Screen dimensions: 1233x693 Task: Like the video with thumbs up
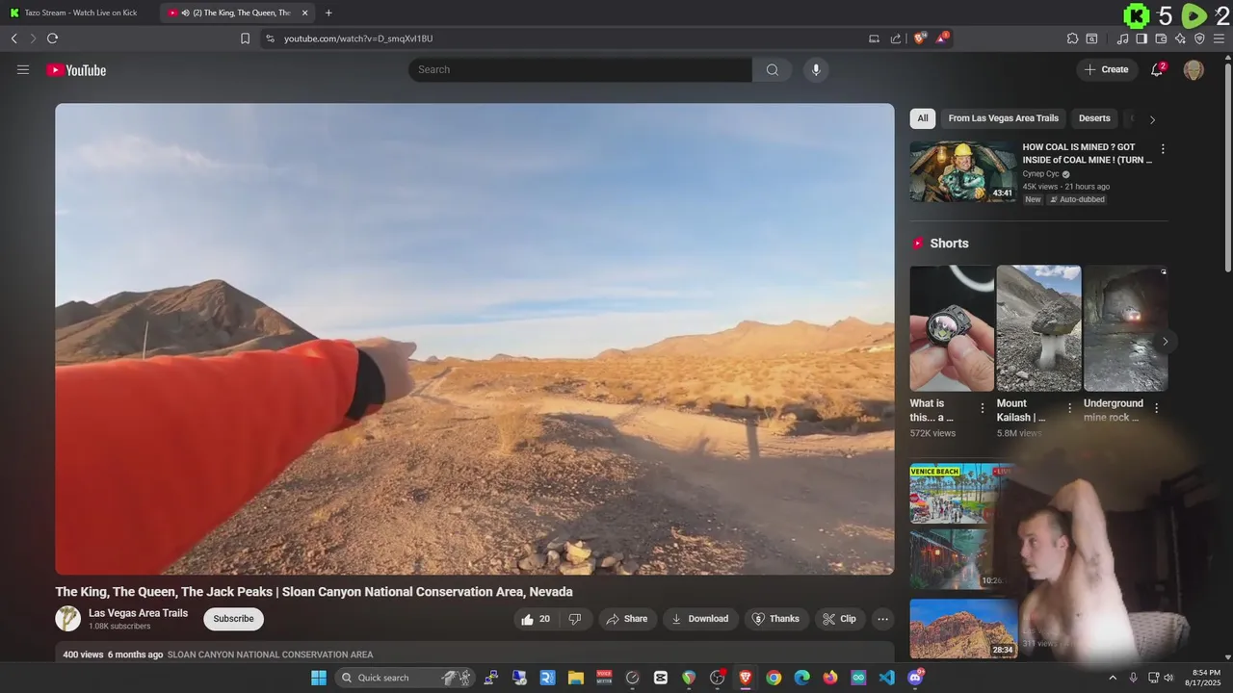coord(536,619)
